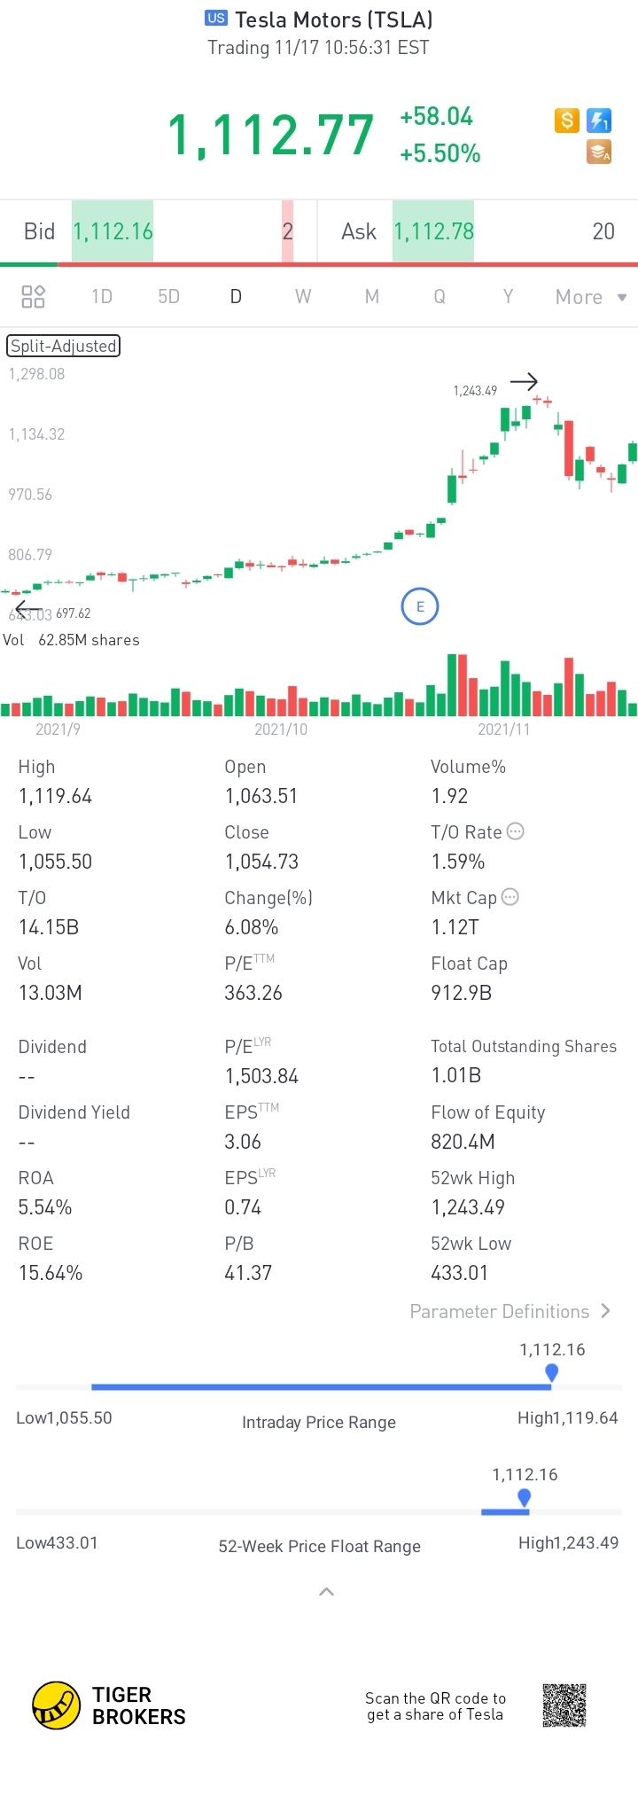This screenshot has height=1795, width=638.
Task: Switch chart to 5D timeframe
Action: click(168, 296)
